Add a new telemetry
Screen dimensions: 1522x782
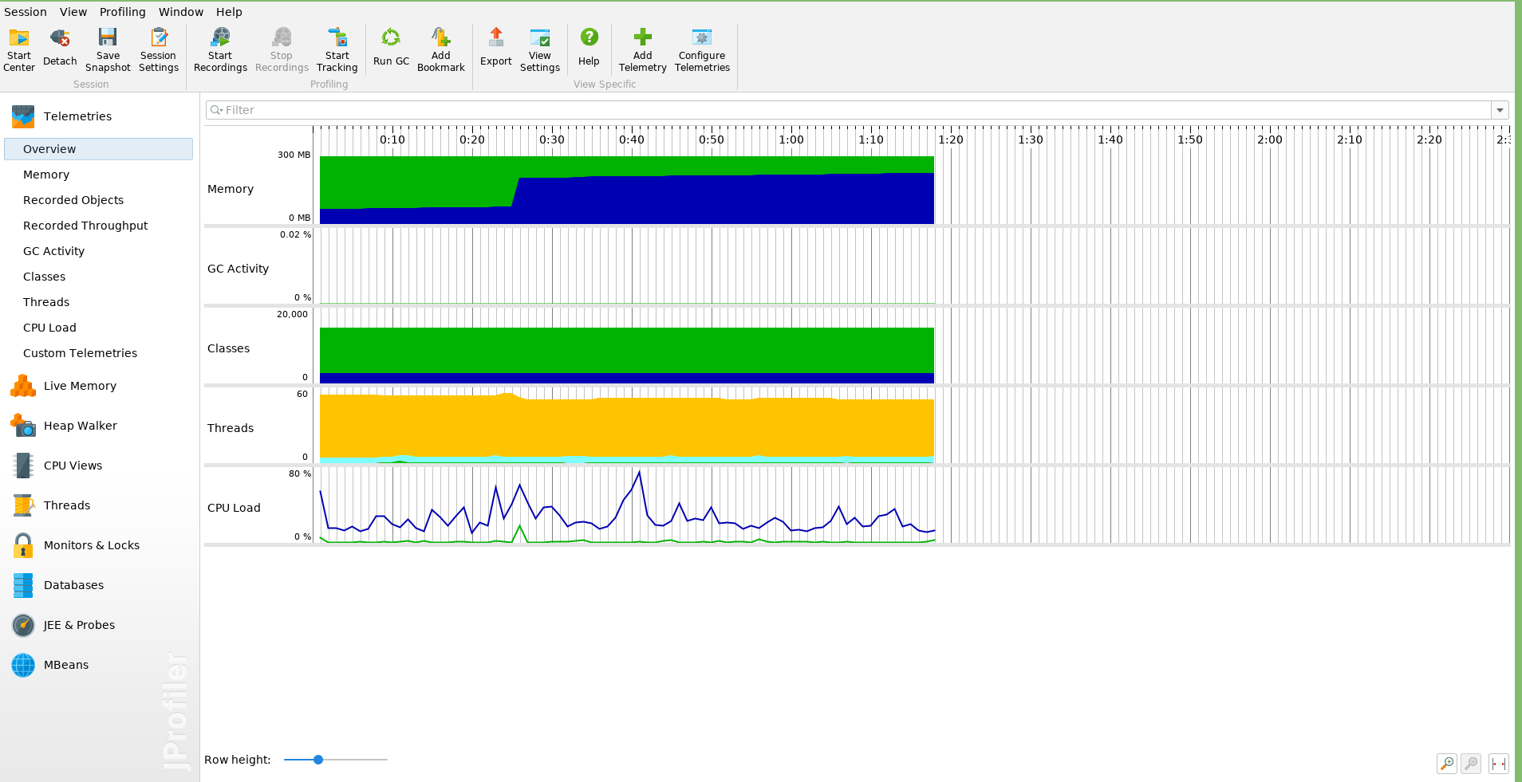[643, 49]
